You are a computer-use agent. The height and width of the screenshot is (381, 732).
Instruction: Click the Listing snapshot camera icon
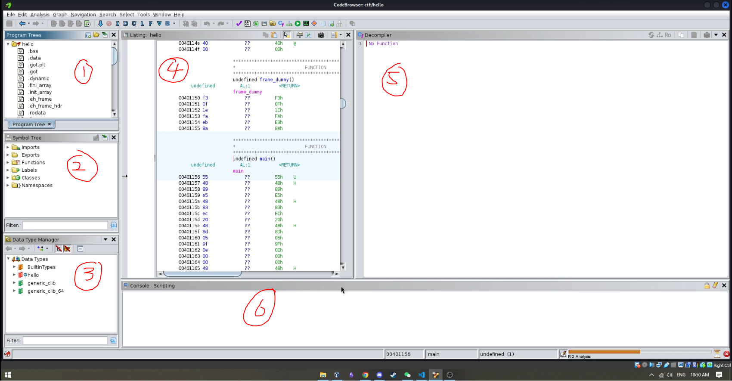pyautogui.click(x=321, y=35)
